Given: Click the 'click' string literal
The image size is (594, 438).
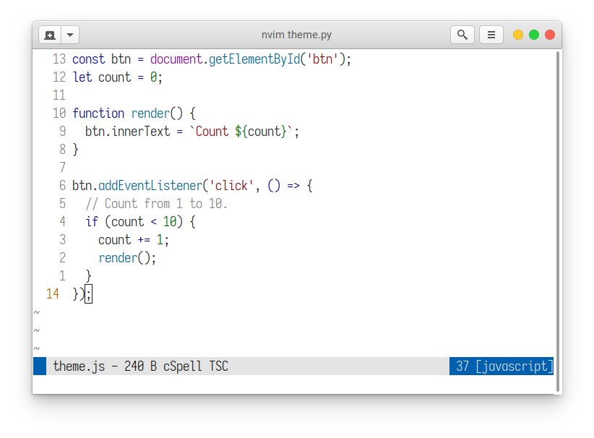Looking at the screenshot, I should click(231, 186).
